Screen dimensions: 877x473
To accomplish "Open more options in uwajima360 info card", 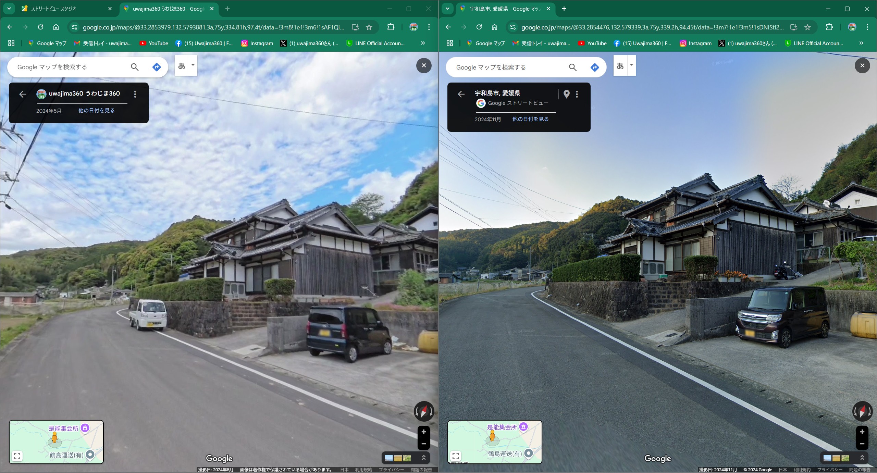I will click(135, 94).
